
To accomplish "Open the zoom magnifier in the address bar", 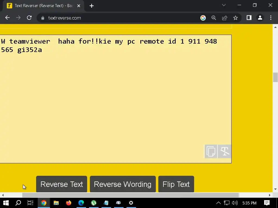I will [214, 18].
